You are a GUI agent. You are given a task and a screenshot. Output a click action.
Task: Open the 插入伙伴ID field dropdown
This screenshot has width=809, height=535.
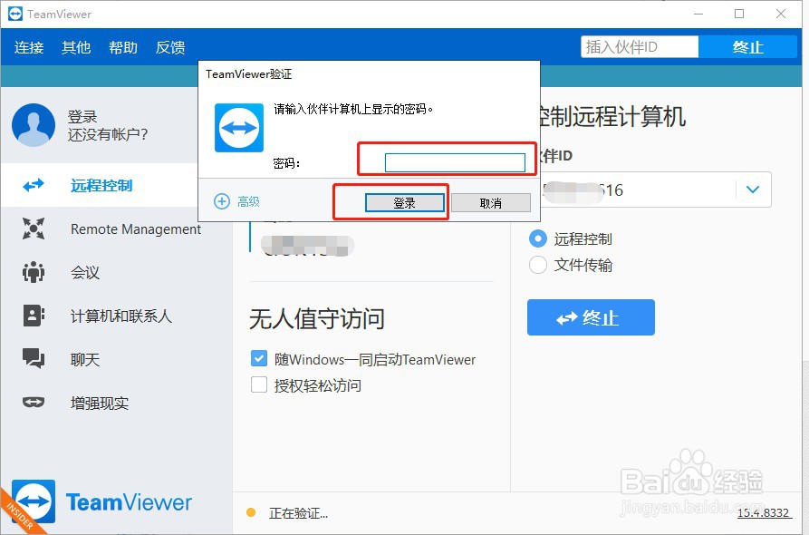tap(689, 46)
